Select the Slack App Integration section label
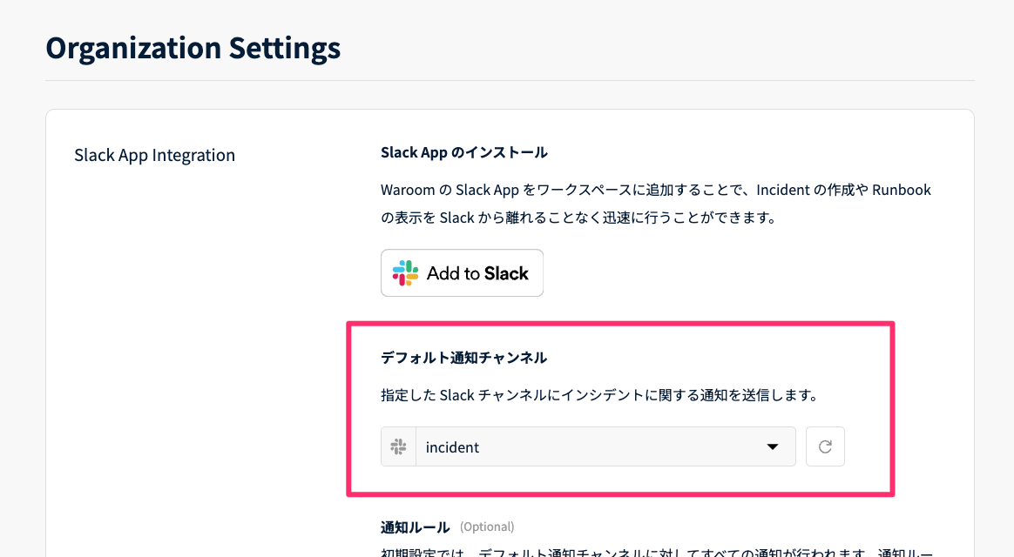Screen dimensions: 1014x557 tap(154, 156)
